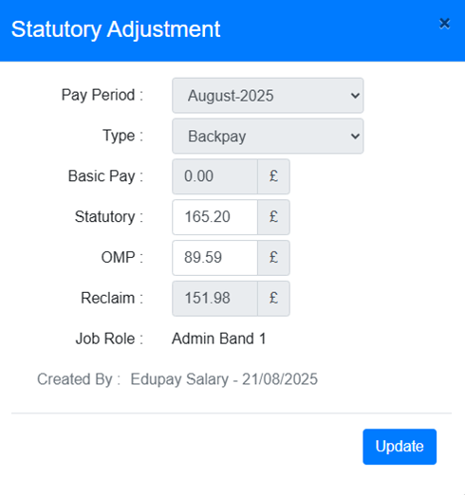Focus the Statutory amount field with 165.20
Image resolution: width=465 pixels, height=495 pixels.
214,217
